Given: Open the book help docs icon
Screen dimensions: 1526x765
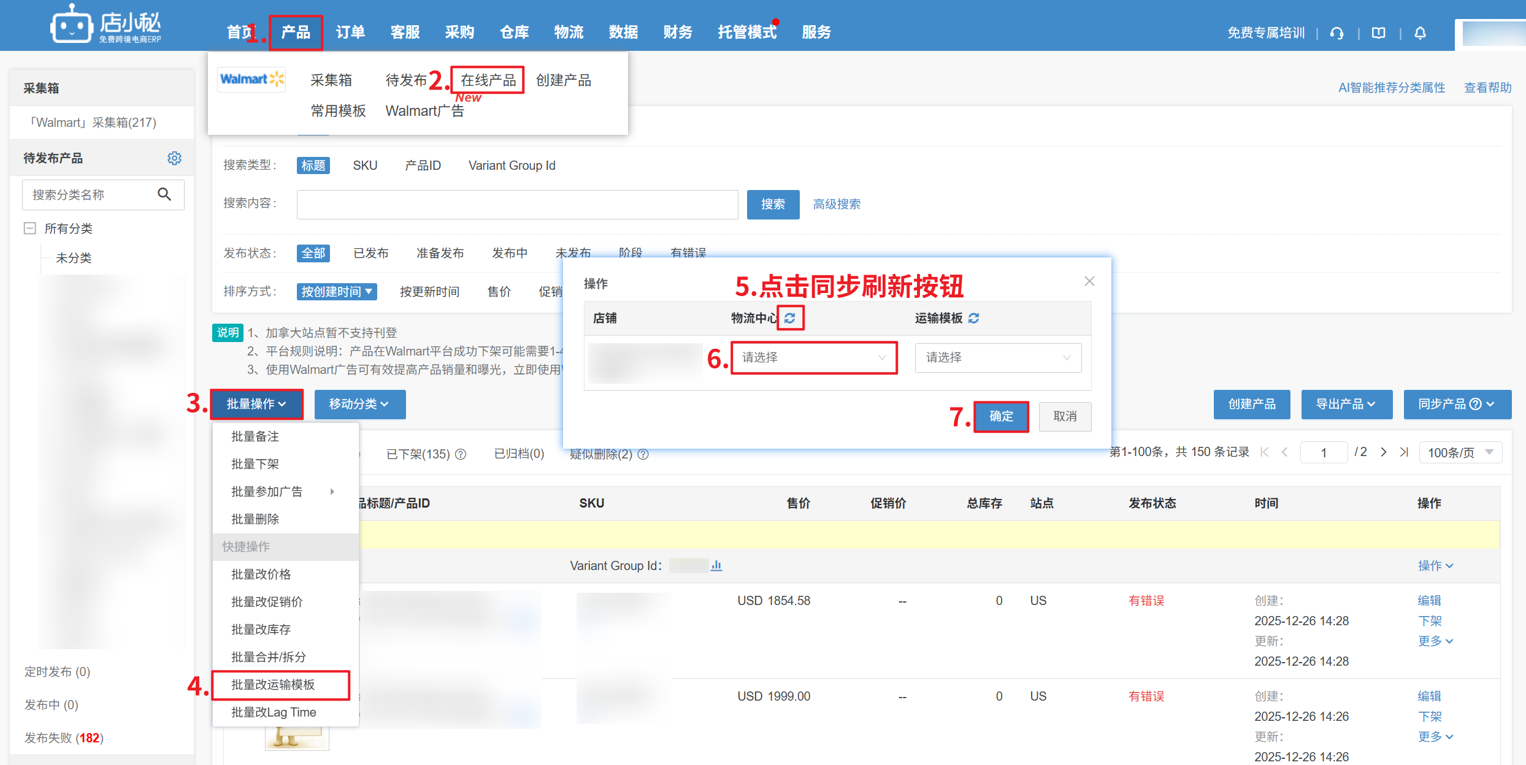Looking at the screenshot, I should [1378, 33].
